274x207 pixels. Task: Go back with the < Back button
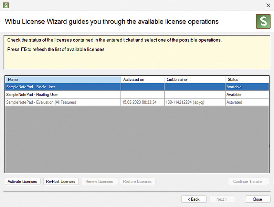[194, 199]
